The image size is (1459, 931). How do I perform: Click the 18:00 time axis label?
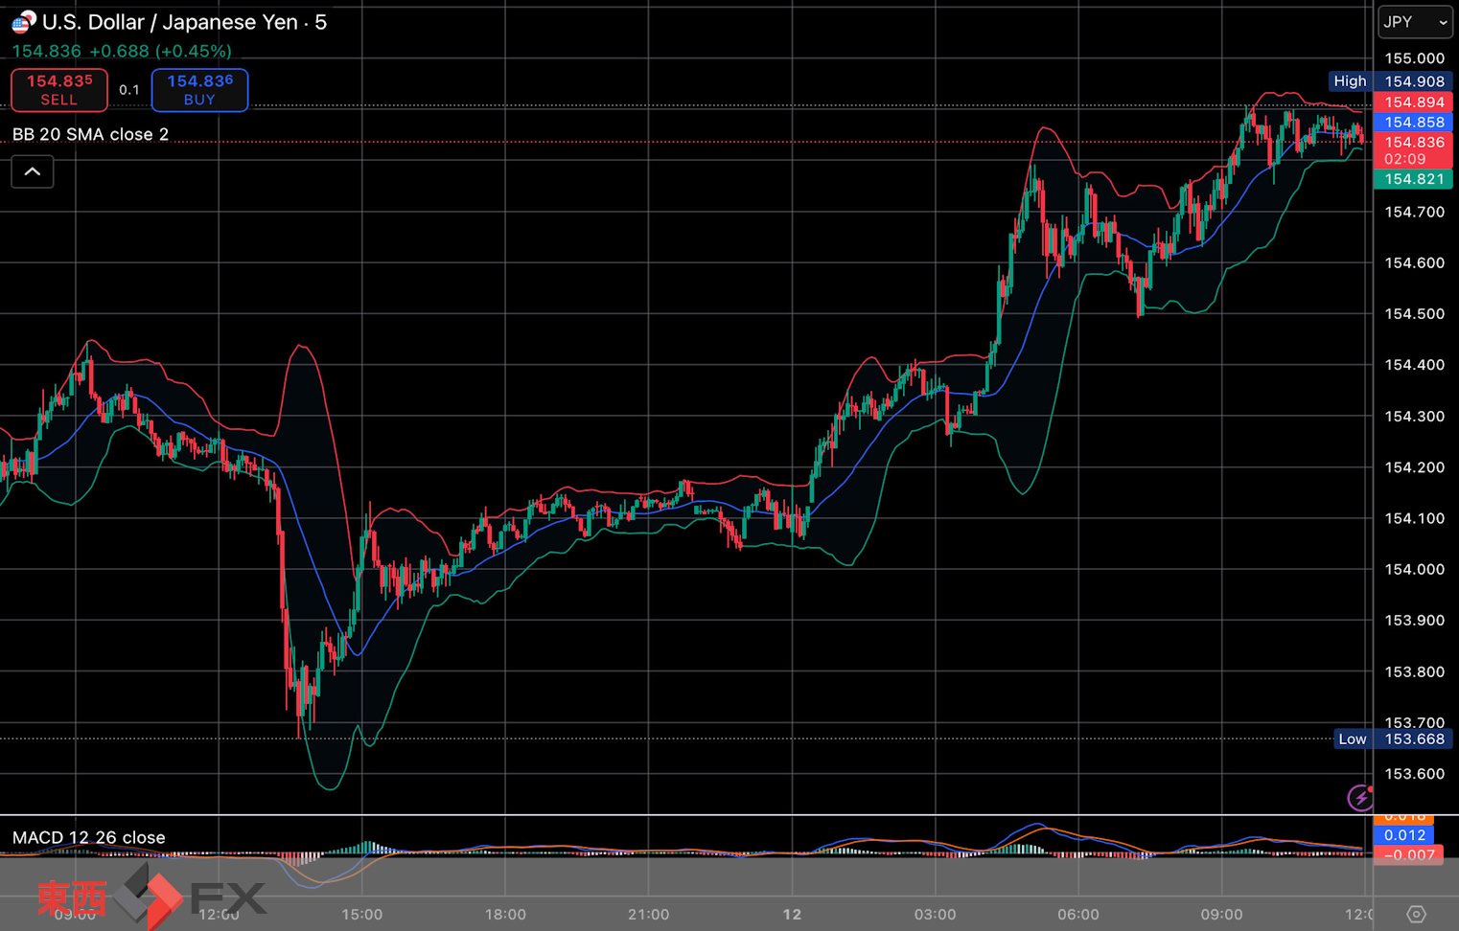(505, 914)
